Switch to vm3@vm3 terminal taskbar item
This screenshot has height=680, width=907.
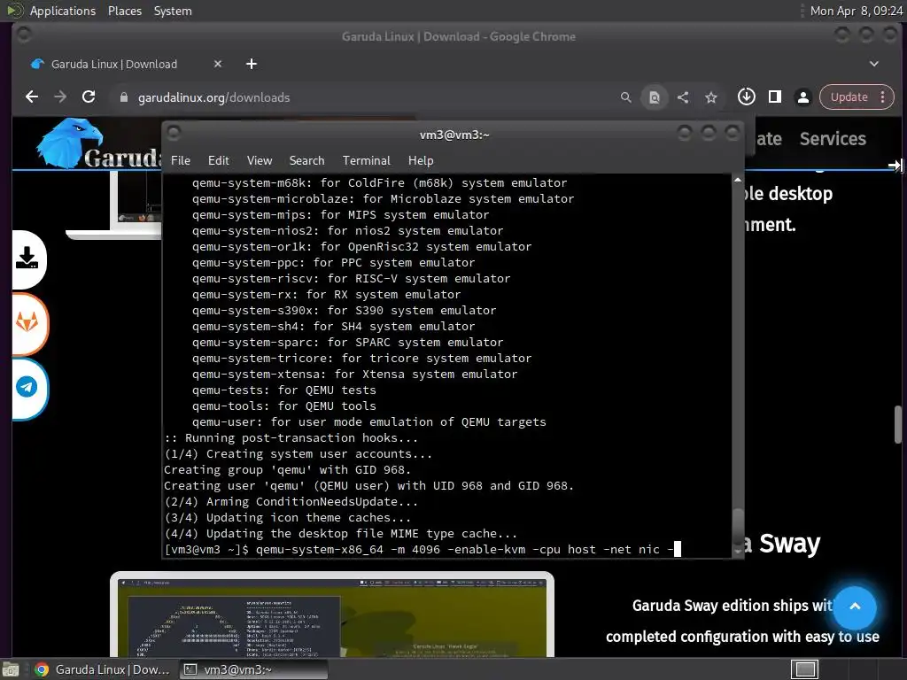(x=253, y=669)
